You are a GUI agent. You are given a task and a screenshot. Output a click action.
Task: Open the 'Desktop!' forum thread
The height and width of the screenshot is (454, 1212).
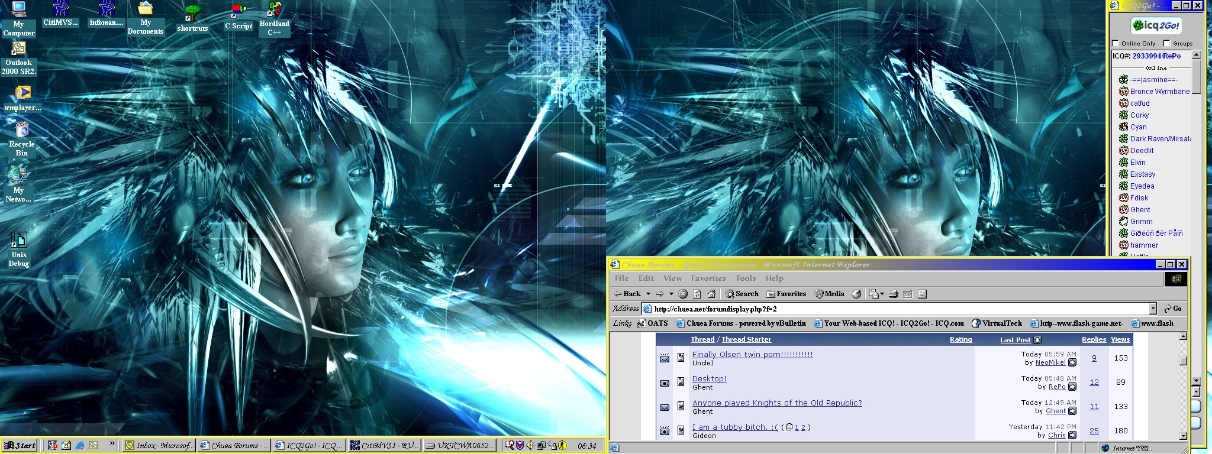pos(709,379)
